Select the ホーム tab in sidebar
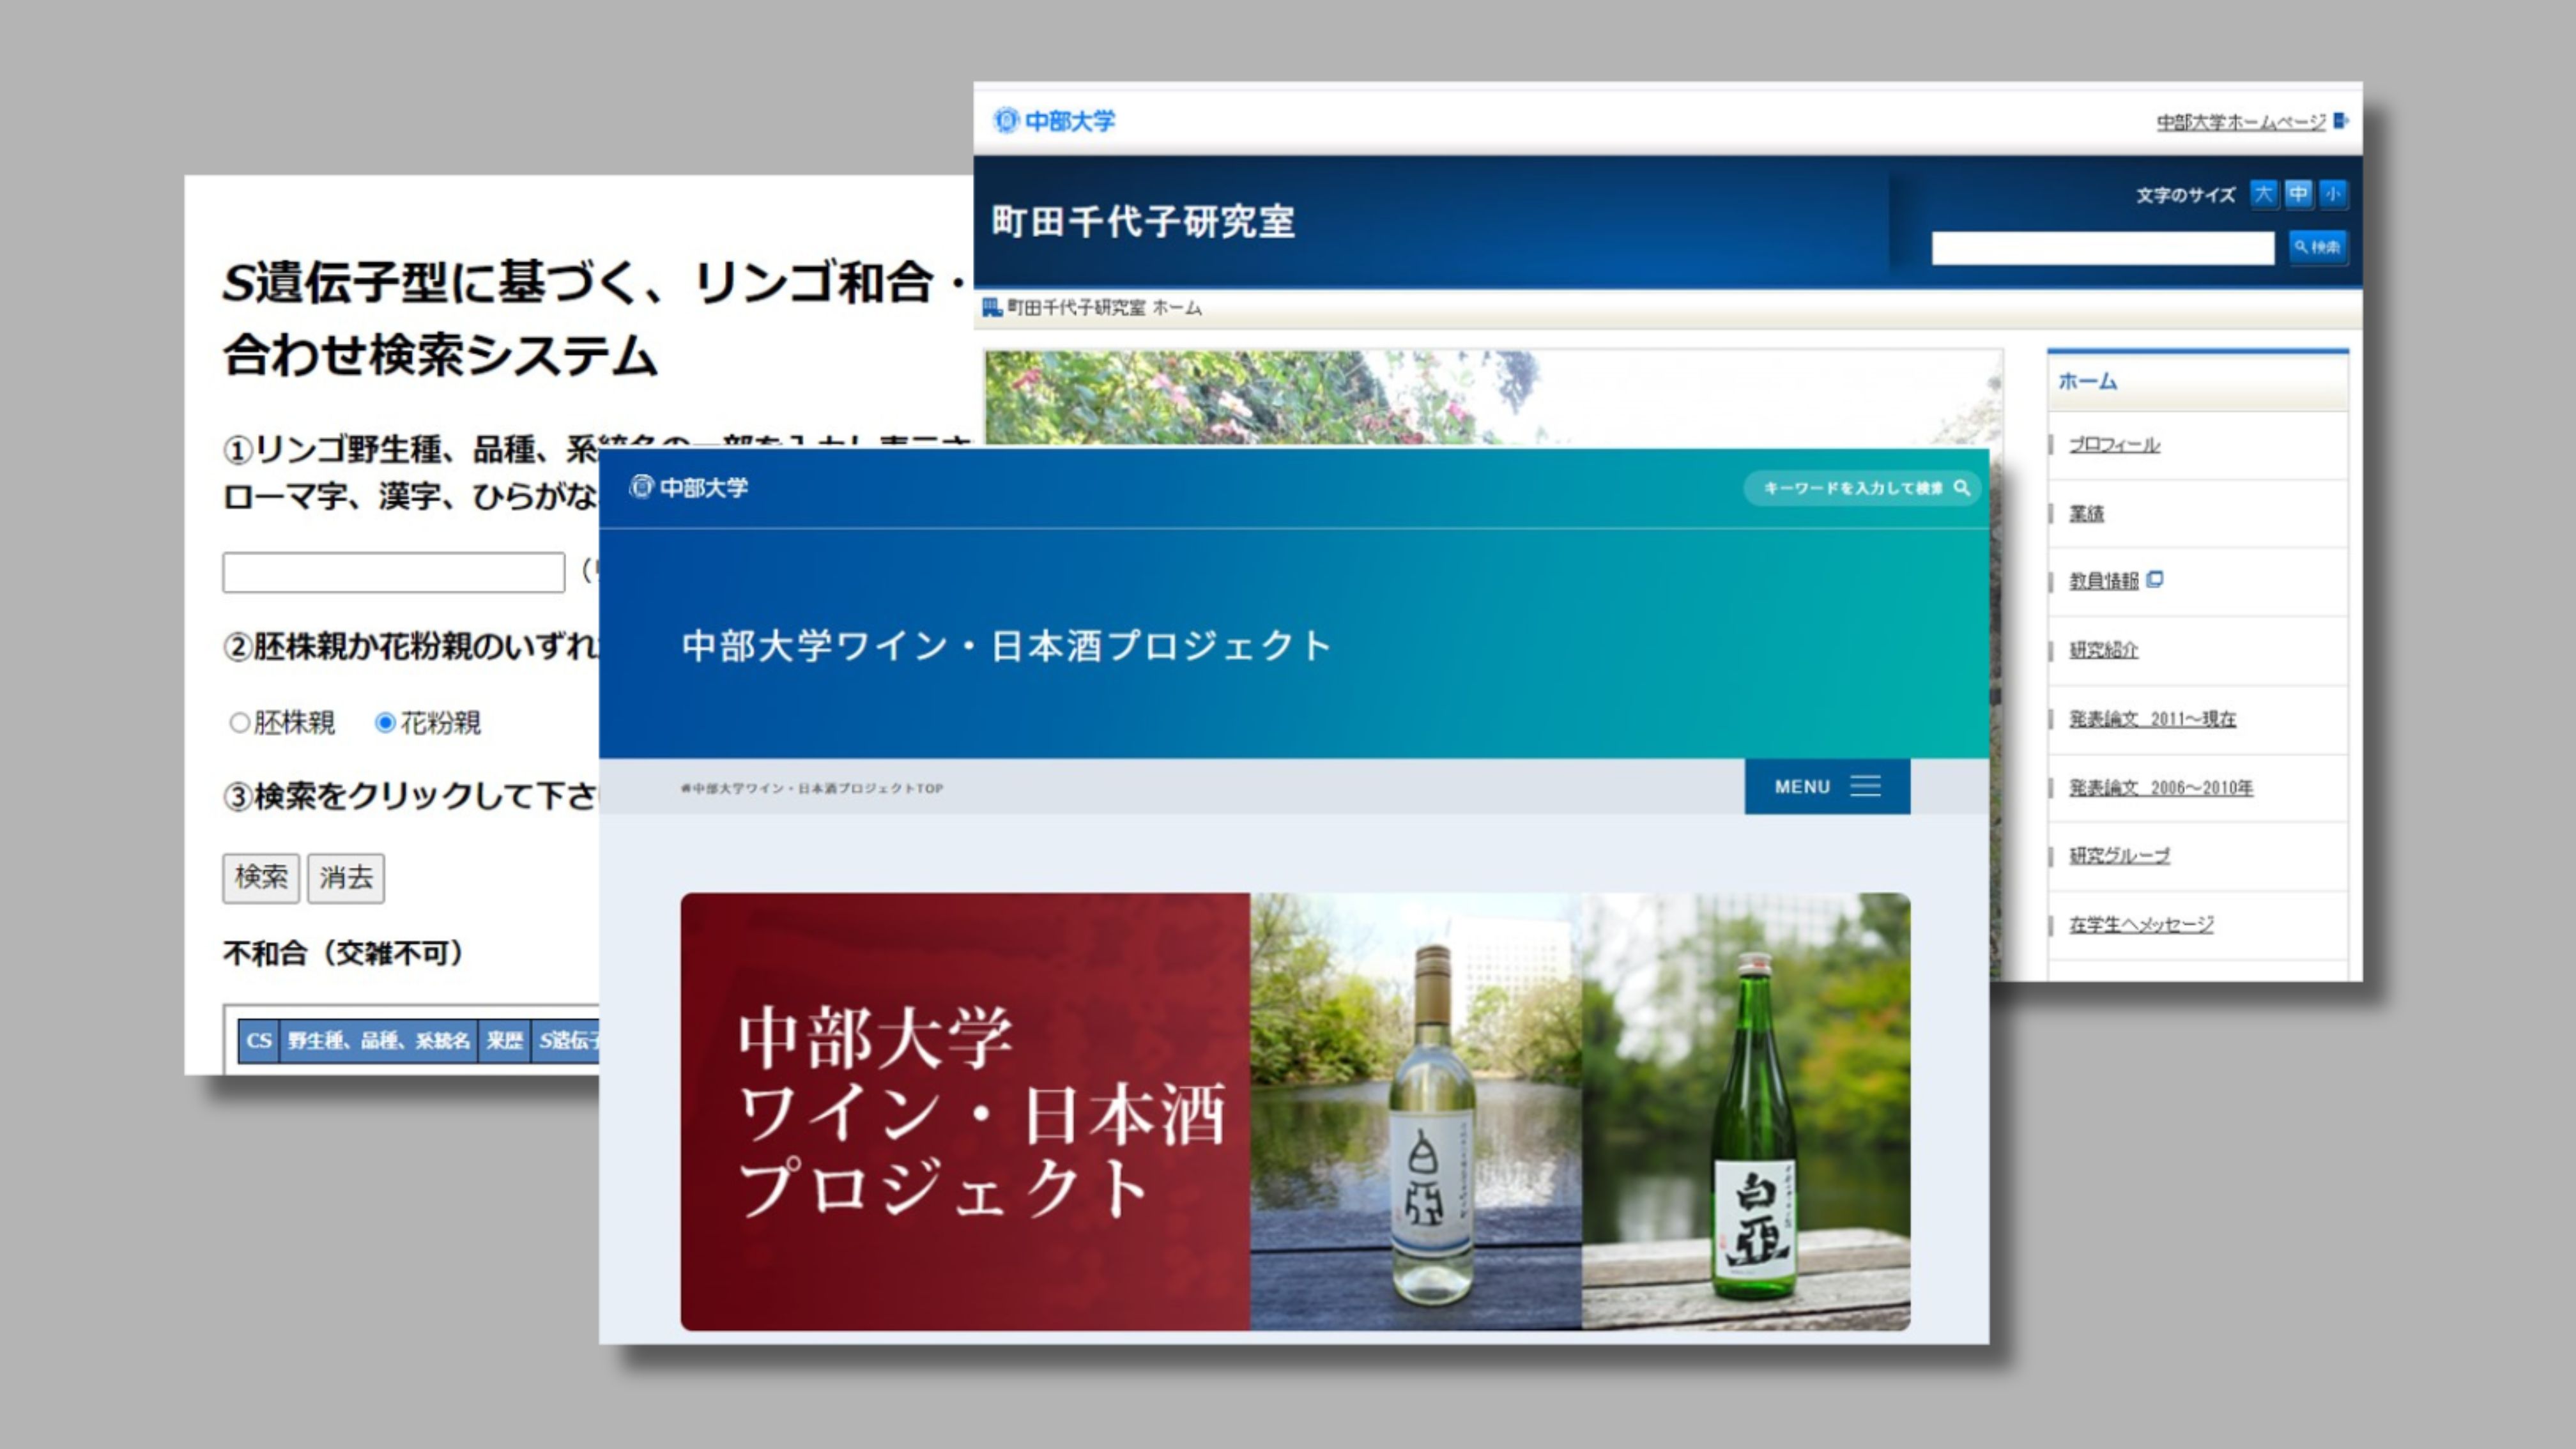This screenshot has width=2576, height=1449. tap(2088, 381)
